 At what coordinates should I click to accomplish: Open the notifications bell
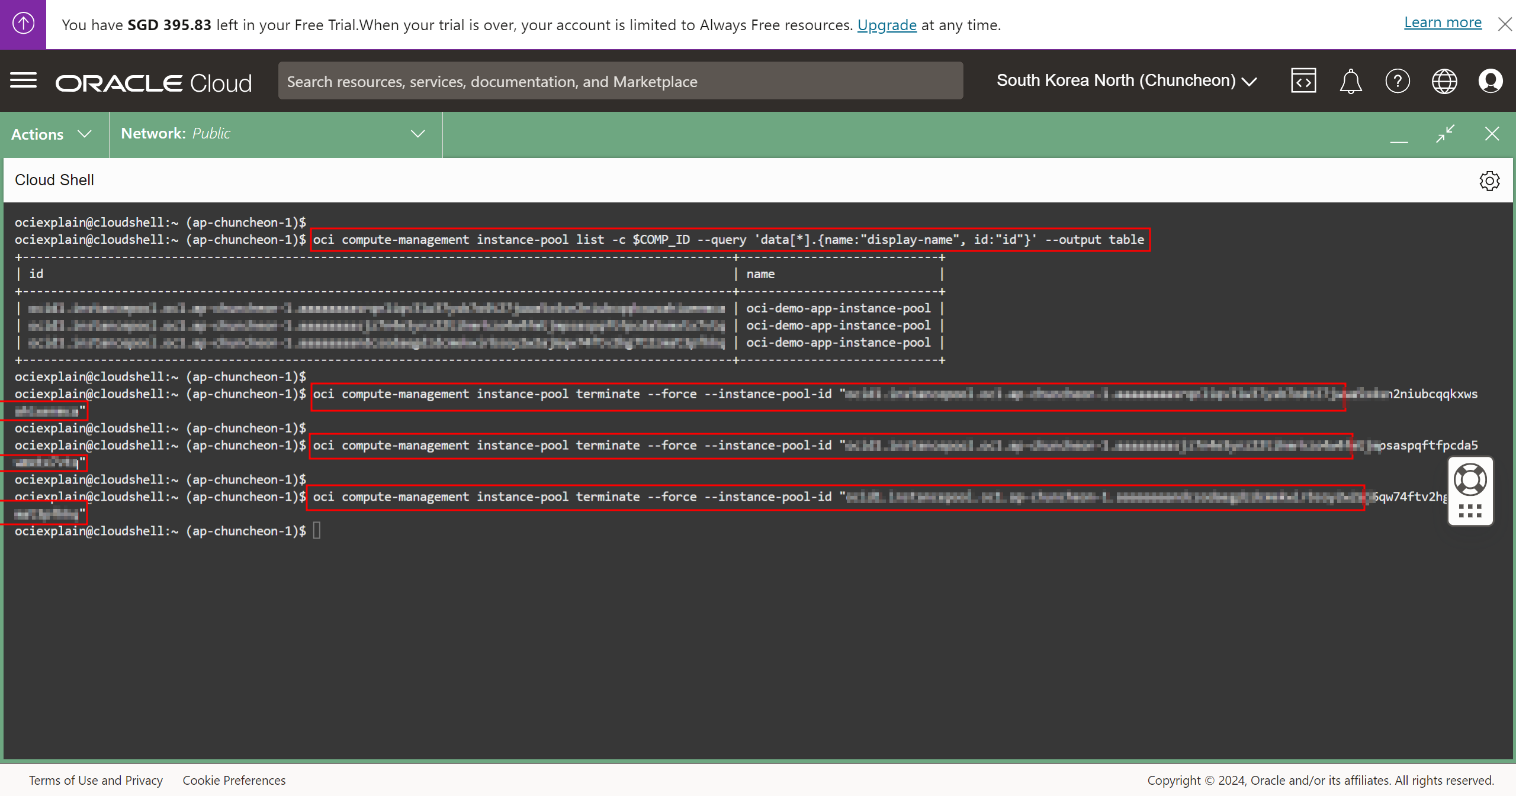[x=1351, y=81]
